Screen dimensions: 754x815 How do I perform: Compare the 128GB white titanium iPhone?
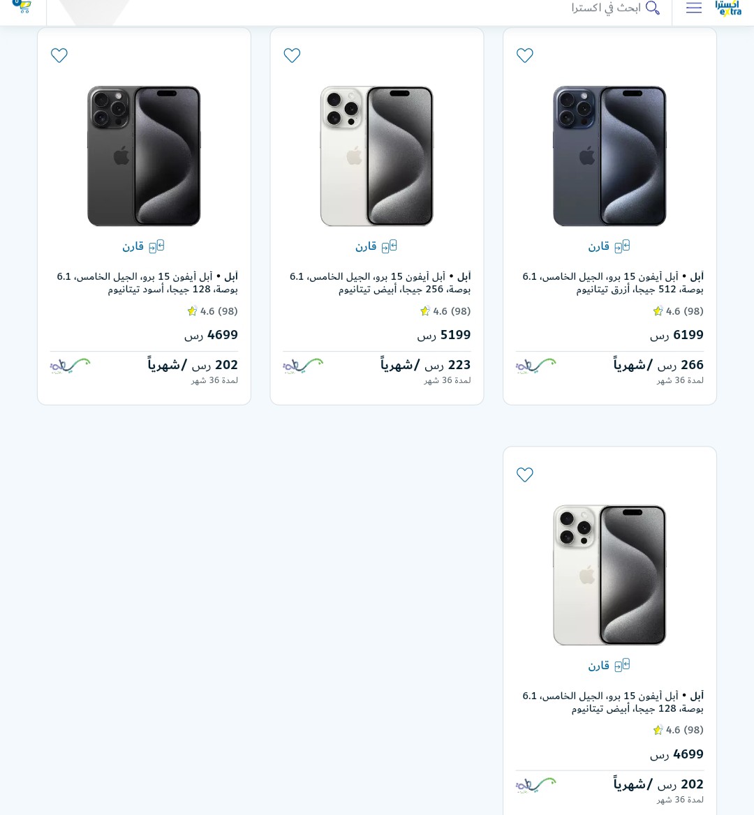(x=609, y=665)
